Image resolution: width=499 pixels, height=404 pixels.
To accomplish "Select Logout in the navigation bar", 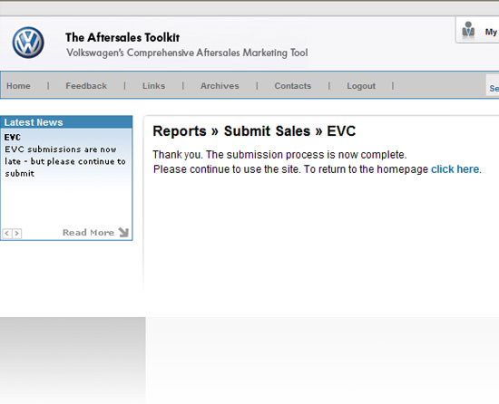I will coord(361,86).
